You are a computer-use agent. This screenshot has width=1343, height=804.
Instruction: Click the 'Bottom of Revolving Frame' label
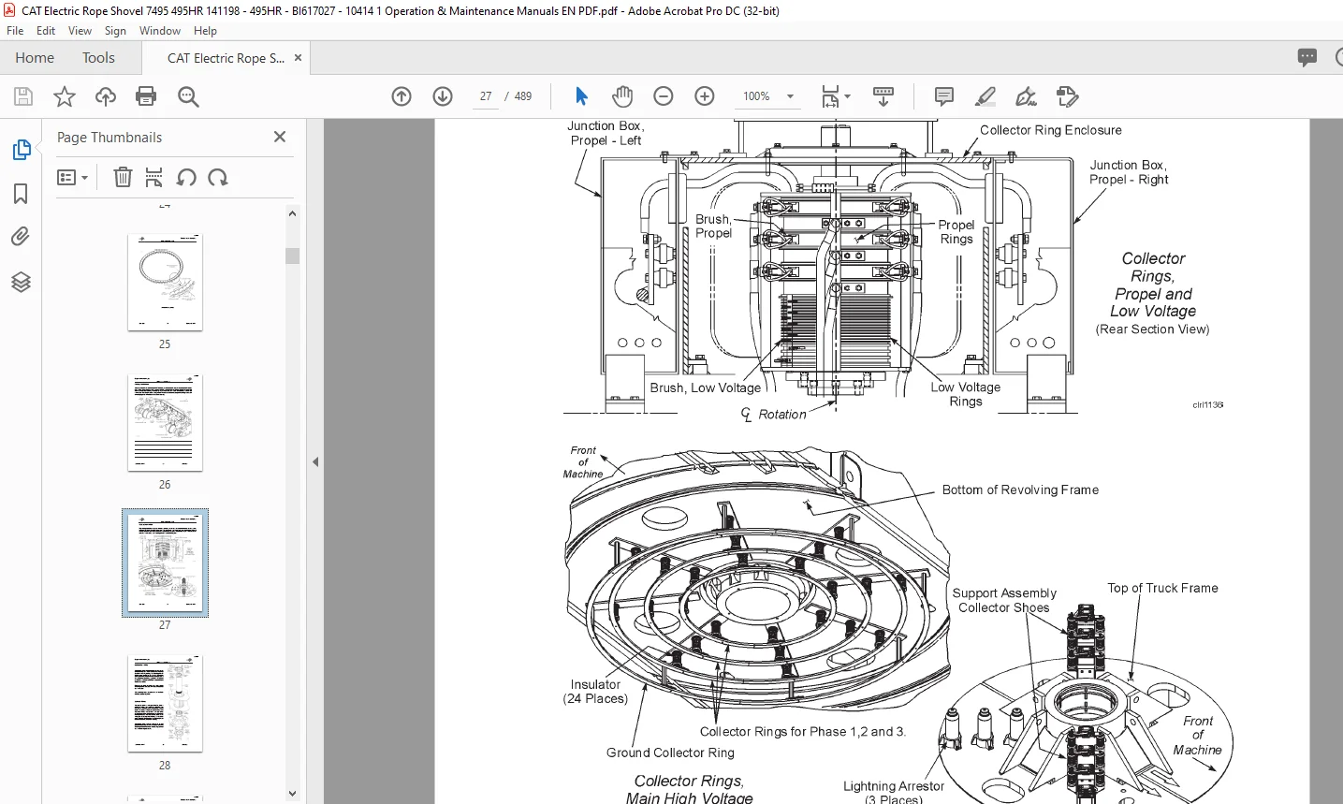pyautogui.click(x=1020, y=490)
